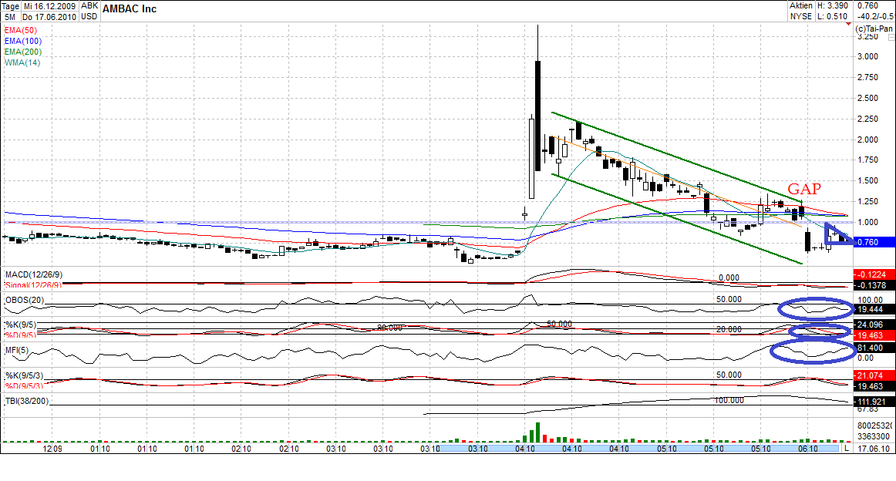Image resolution: width=896 pixels, height=481 pixels.
Task: Click the Aktien security type label
Action: pos(800,5)
